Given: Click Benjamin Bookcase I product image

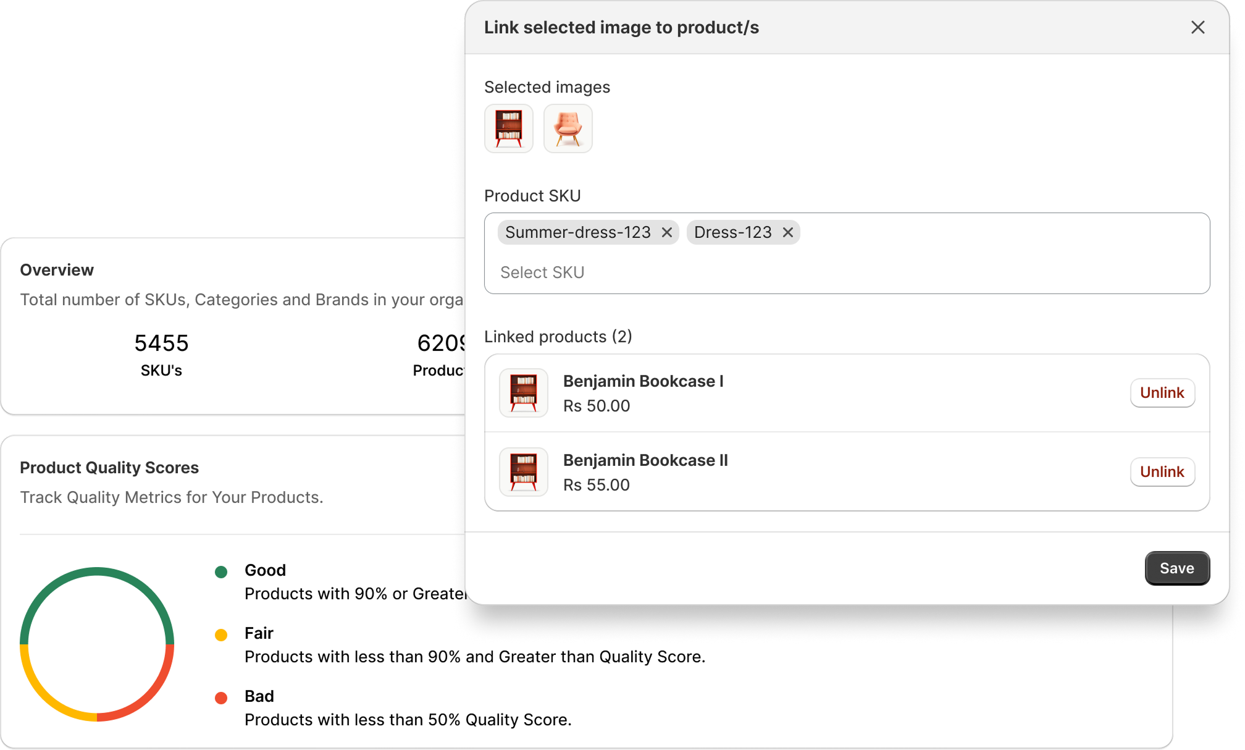Looking at the screenshot, I should click(x=524, y=393).
